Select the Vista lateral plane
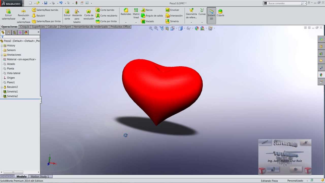Viewport: 325px width, 183px height. coord(12,73)
